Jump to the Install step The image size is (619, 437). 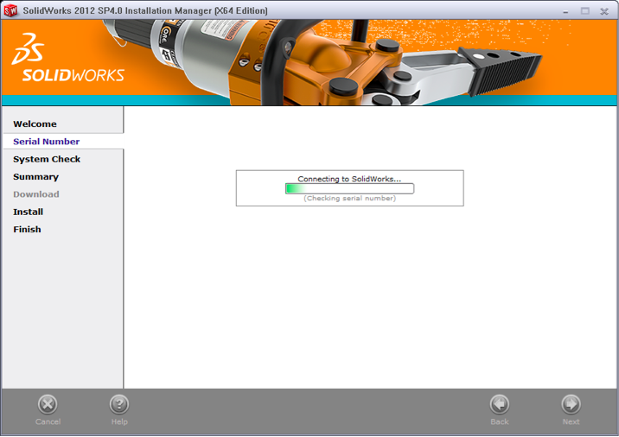[28, 212]
